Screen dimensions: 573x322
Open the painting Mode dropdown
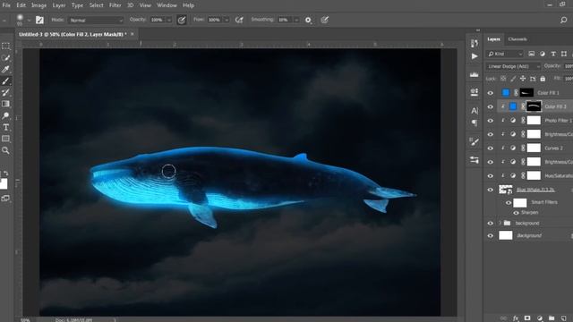(96, 20)
